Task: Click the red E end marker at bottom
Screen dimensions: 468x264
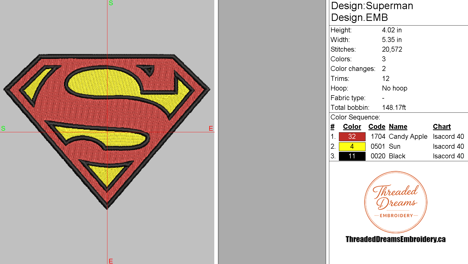Action: coord(111,261)
